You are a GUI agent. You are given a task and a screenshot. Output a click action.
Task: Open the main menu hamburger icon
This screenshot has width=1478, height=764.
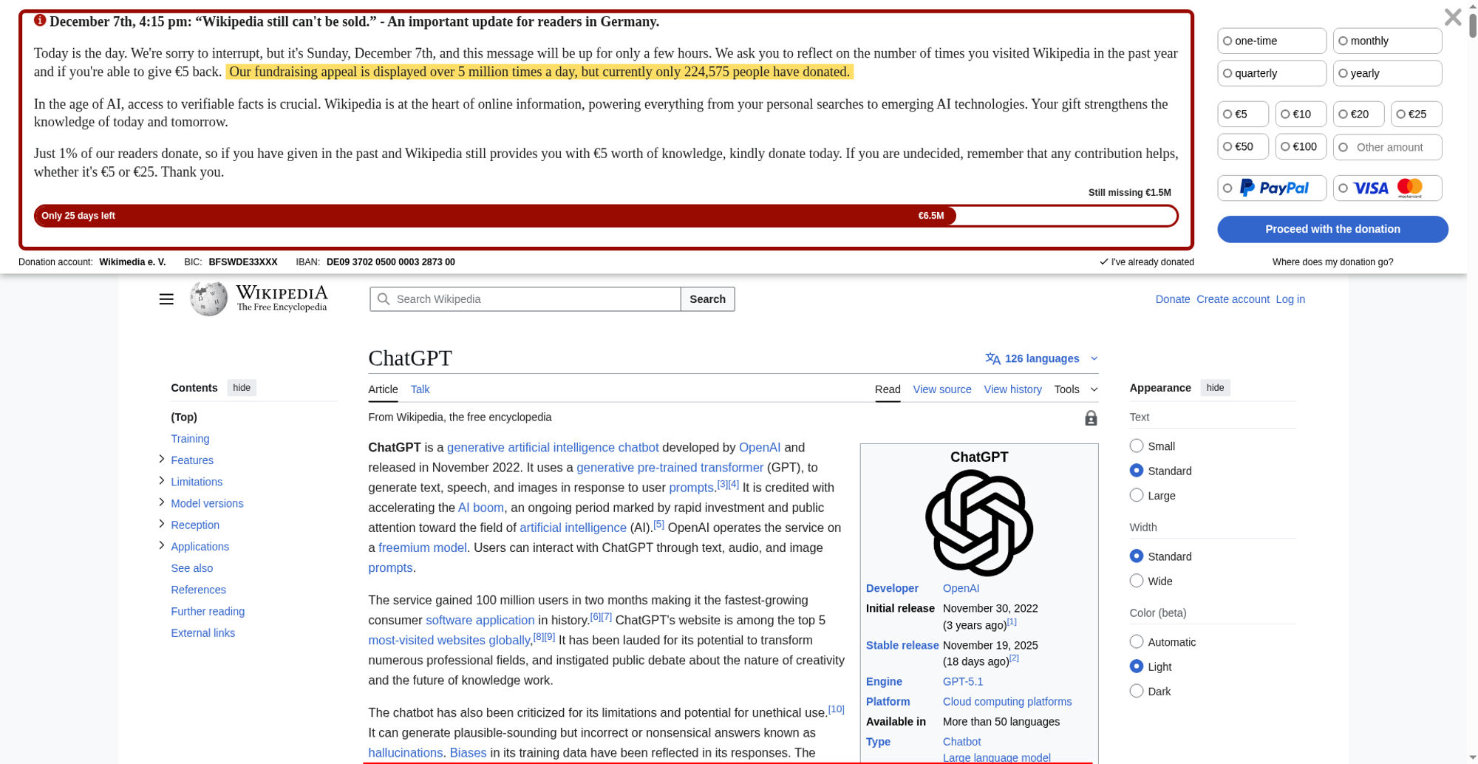(x=166, y=299)
